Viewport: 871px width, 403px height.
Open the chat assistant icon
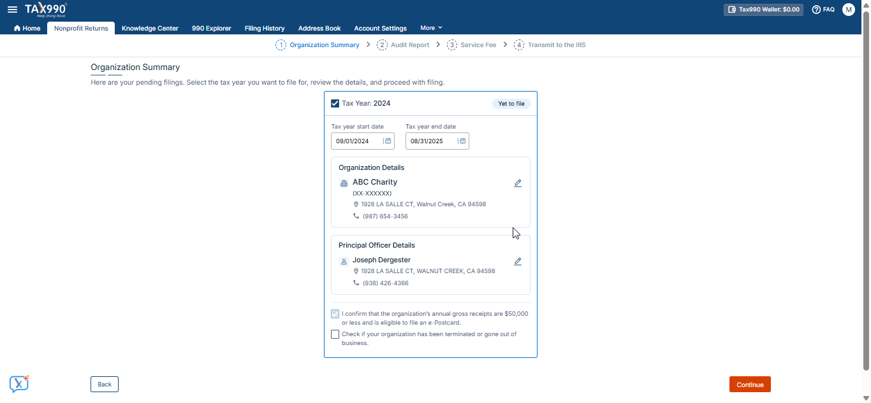19,383
